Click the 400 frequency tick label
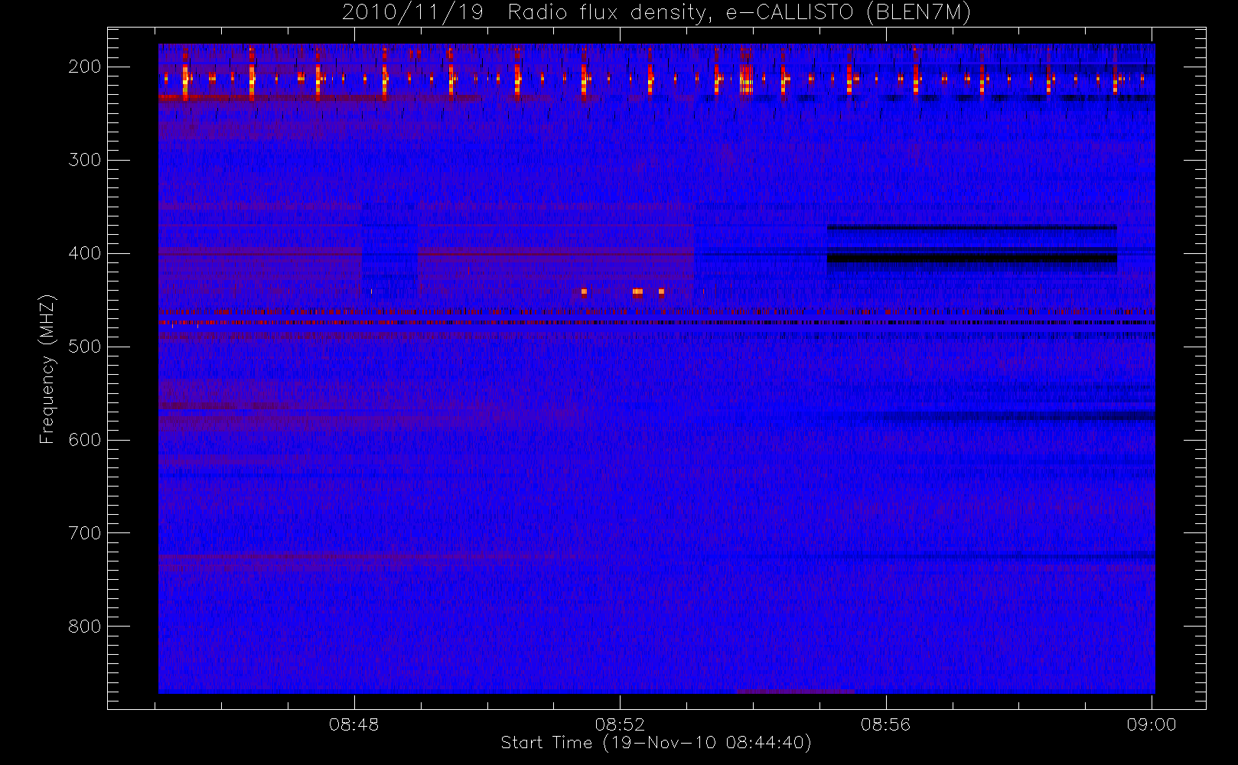The height and width of the screenshot is (765, 1238). (x=84, y=253)
